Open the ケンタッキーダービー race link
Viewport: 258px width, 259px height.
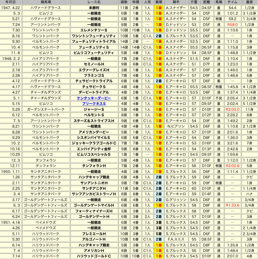coord(94,98)
